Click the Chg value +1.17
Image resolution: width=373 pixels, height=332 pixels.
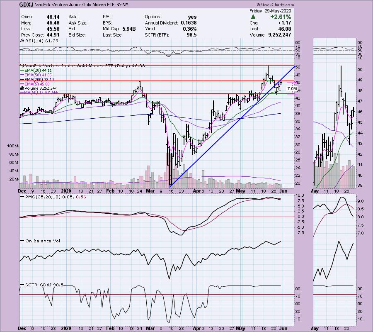pos(284,23)
